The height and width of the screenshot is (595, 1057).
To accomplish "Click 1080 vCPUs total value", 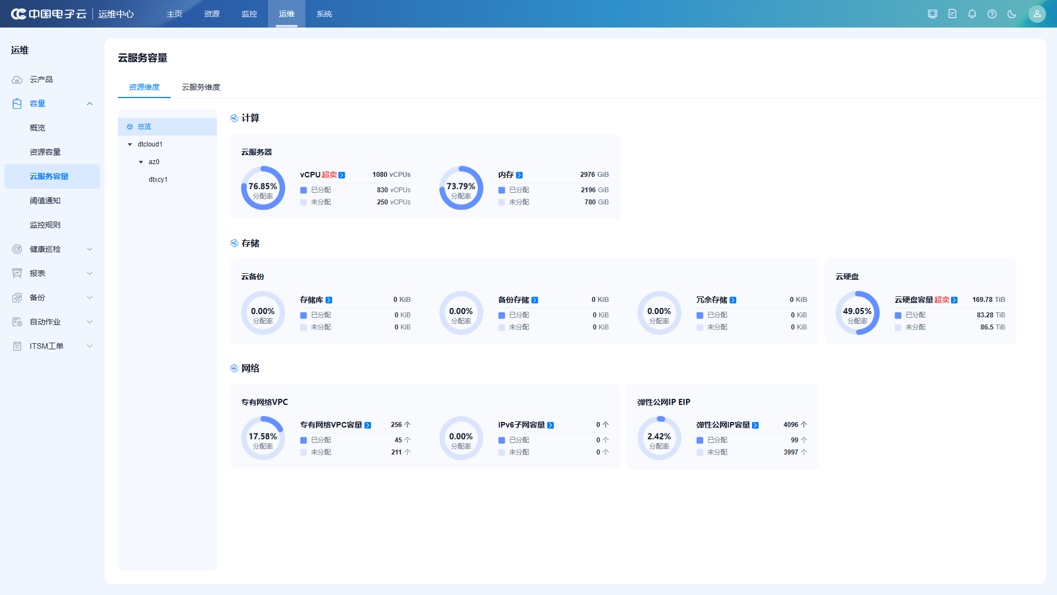I will [391, 175].
